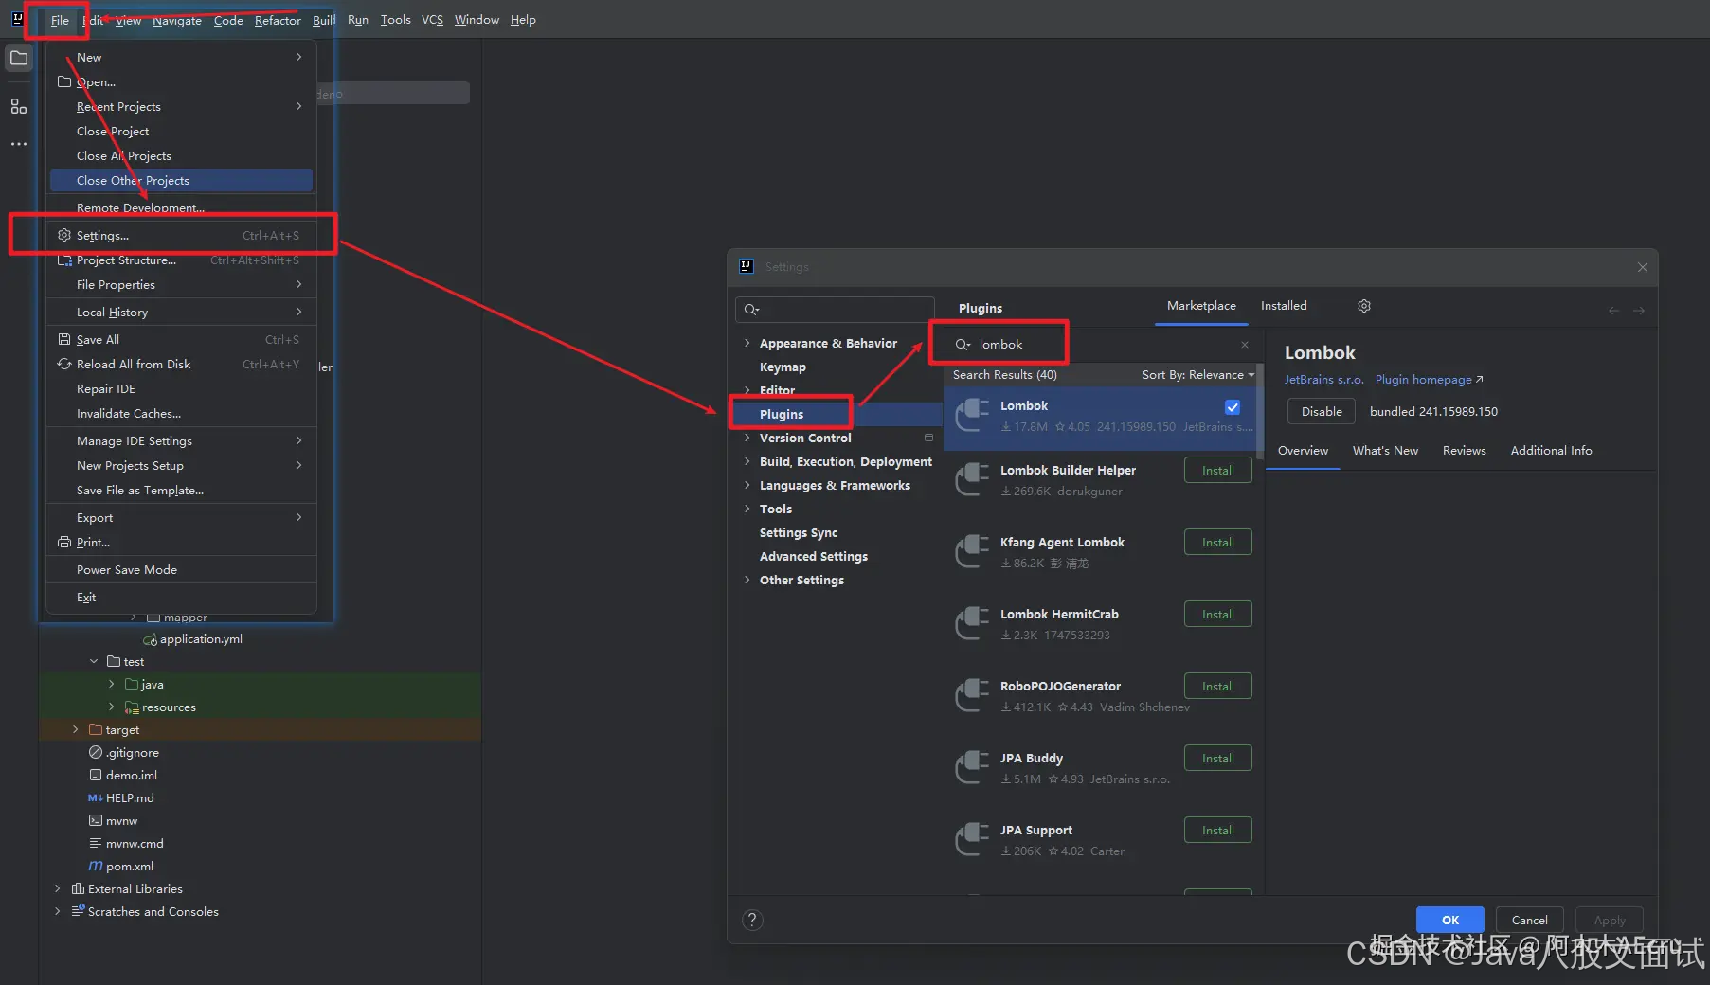Click the HELP.md markdown file icon
Image resolution: width=1710 pixels, height=985 pixels.
tap(95, 798)
